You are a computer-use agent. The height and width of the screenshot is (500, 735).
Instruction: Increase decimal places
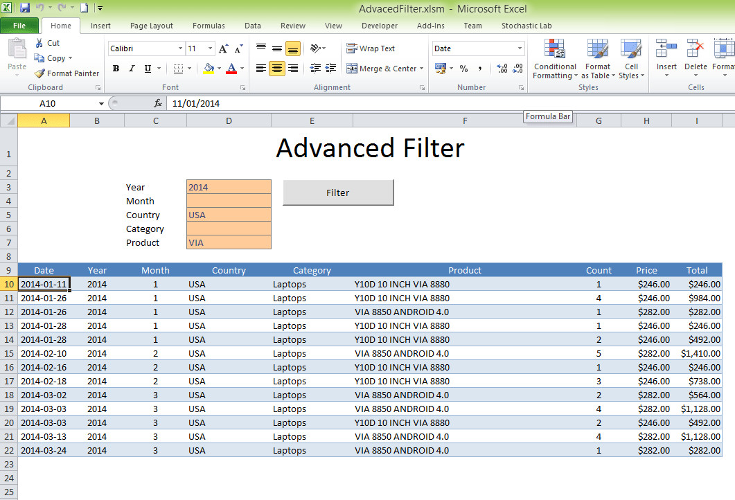500,69
